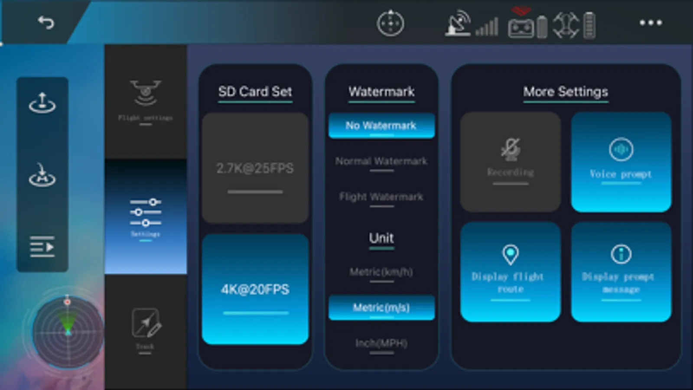This screenshot has height=390, width=693.
Task: Click the More Settings heading
Action: (x=566, y=91)
